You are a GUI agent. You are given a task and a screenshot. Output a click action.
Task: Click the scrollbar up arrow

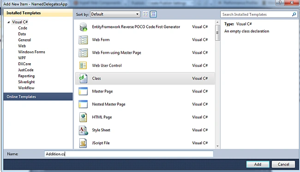tap(217, 22)
